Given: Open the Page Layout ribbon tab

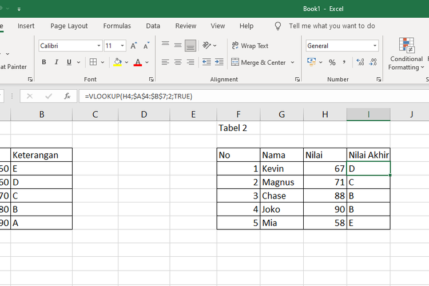Looking at the screenshot, I should point(69,26).
